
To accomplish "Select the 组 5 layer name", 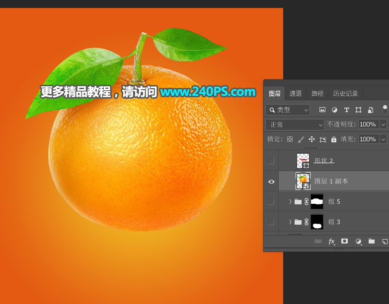I will click(x=334, y=201).
